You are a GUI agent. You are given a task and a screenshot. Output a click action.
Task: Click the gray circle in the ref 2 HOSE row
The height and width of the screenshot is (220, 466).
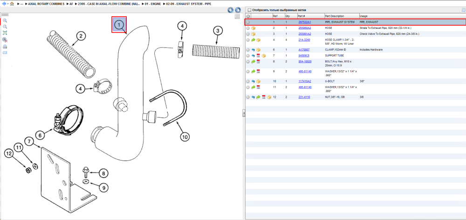pyautogui.click(x=248, y=28)
